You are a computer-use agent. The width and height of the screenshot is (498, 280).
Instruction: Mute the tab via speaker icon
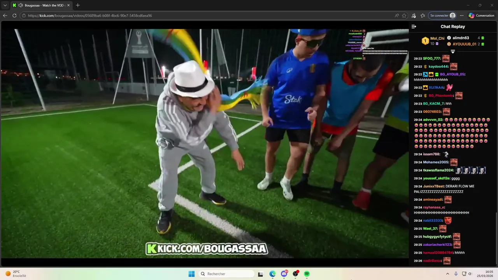point(21,5)
